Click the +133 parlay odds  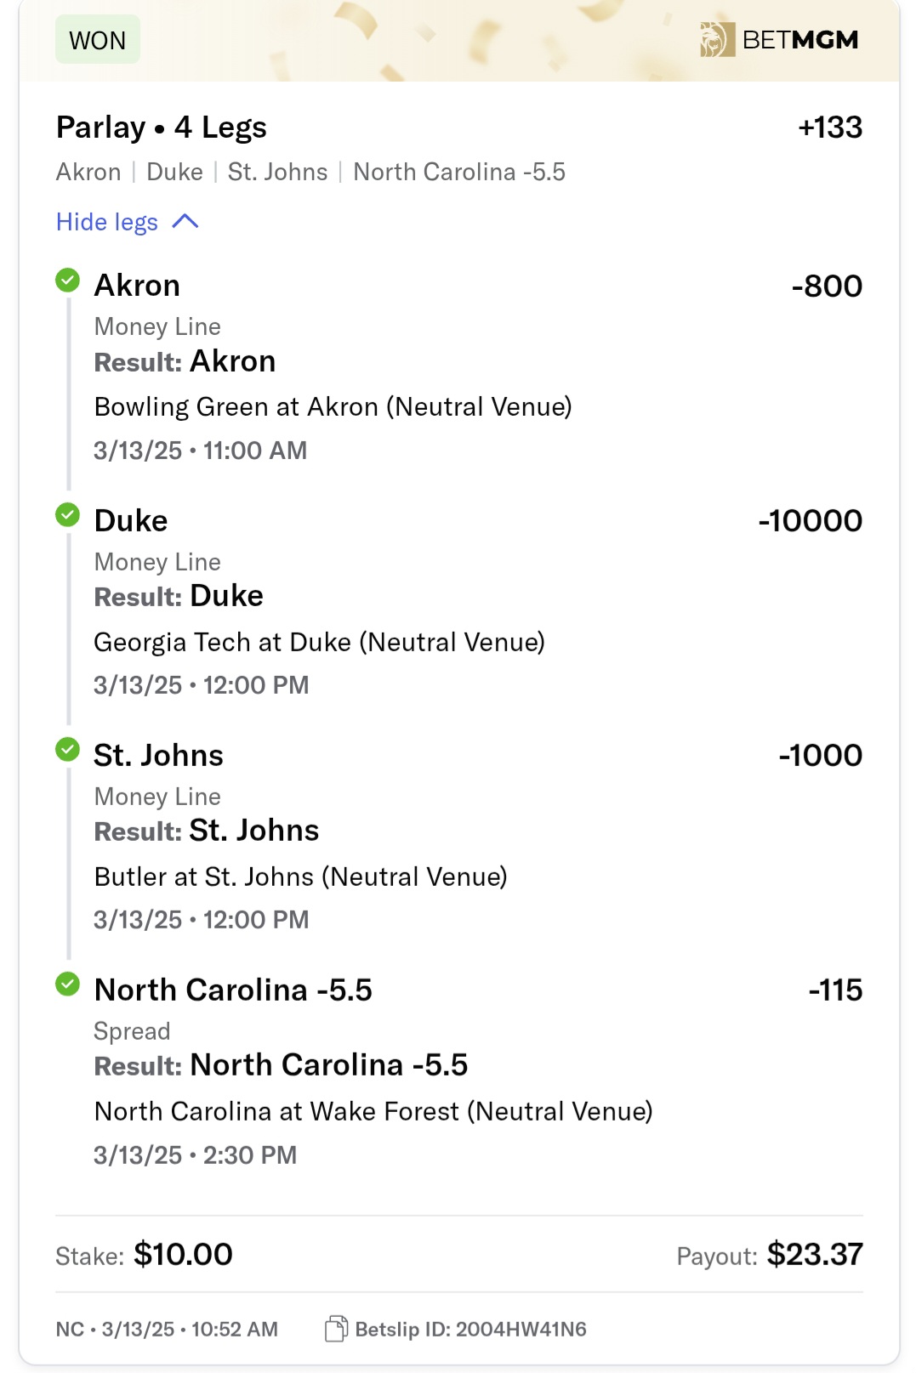[x=830, y=128]
